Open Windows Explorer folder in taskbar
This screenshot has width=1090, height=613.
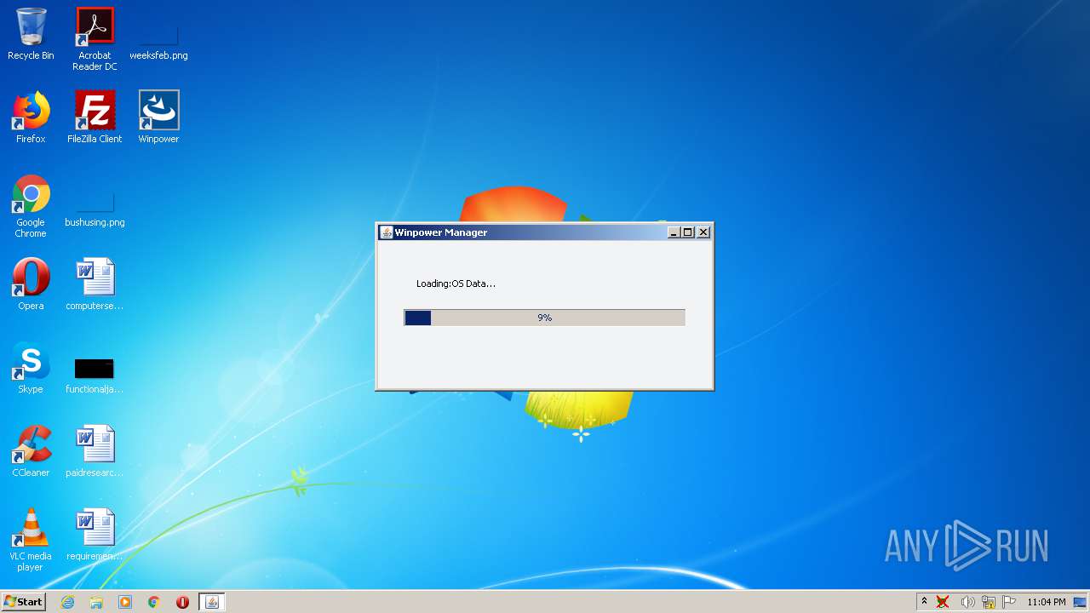tap(96, 602)
